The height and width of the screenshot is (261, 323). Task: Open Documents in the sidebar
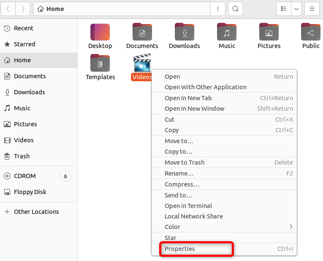(39, 76)
